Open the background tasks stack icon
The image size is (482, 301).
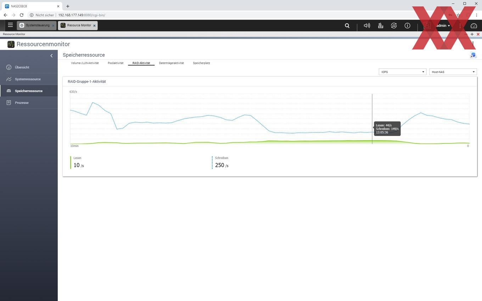click(380, 25)
